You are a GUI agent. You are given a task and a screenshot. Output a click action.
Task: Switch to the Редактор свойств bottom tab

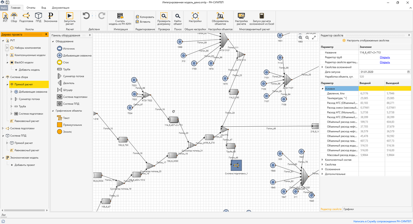331,209
